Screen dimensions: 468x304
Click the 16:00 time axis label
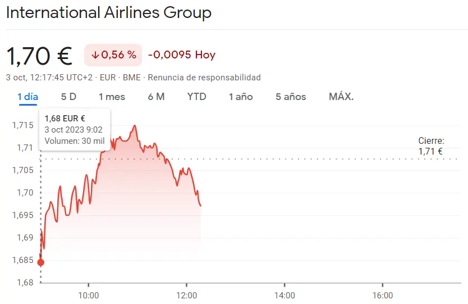[x=382, y=296]
